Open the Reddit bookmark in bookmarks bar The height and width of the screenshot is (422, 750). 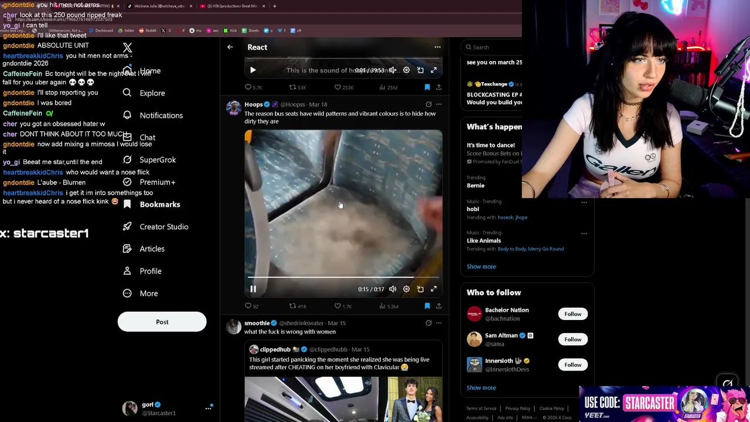(x=148, y=30)
